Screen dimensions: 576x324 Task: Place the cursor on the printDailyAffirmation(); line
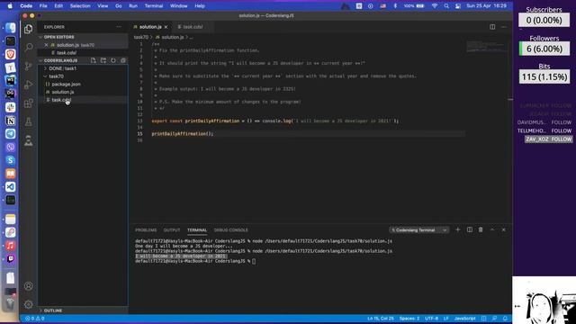pos(182,134)
